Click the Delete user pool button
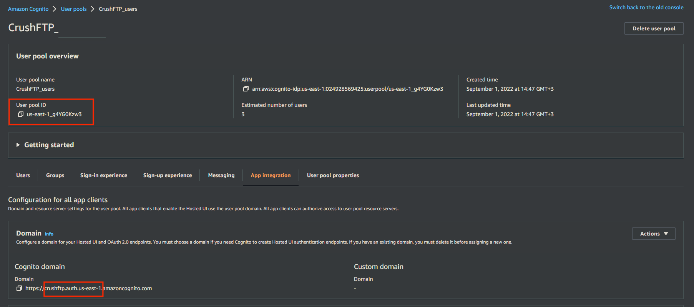This screenshot has height=307, width=694. [654, 28]
